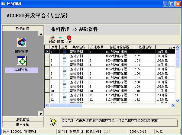Maximize the 控制面板 window
This screenshot has width=182, height=135.
pos(172,4)
